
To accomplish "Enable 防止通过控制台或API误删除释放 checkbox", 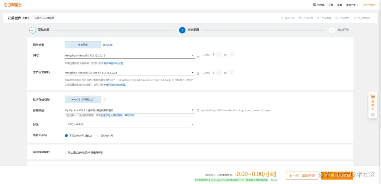I will click(x=66, y=153).
